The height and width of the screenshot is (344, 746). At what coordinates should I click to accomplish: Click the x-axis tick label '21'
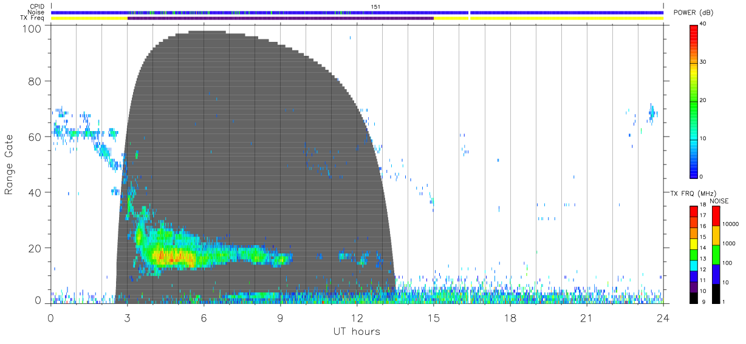tap(586, 318)
